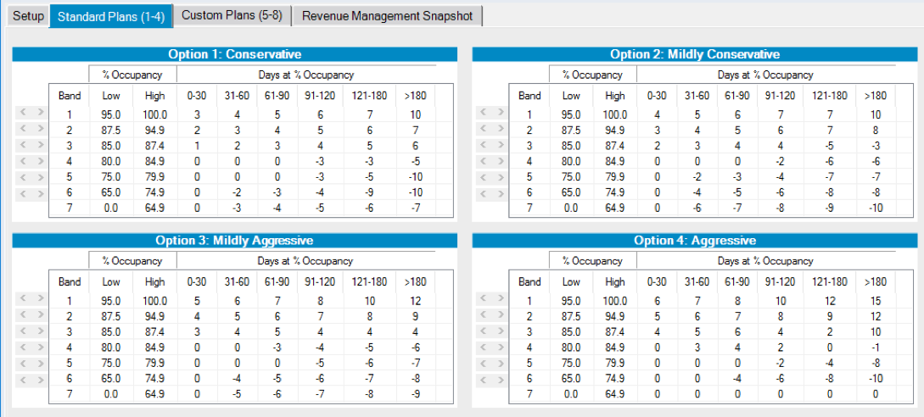The height and width of the screenshot is (417, 924).
Task: Select Band 2 Low cell in Mildly Aggressive
Action: 111,316
